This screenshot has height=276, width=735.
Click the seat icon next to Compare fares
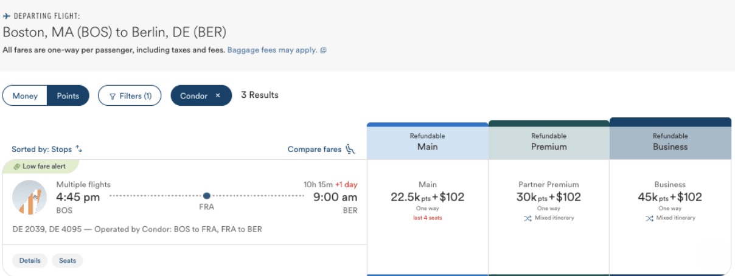[x=350, y=149]
